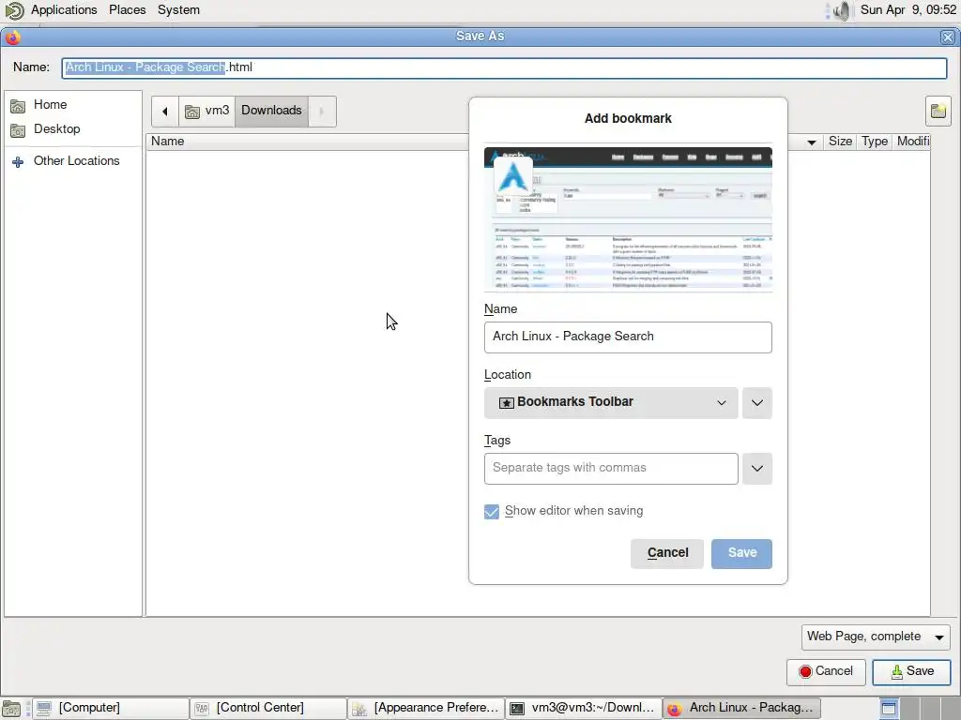Save the bookmark in Add bookmark panel
The image size is (961, 720).
coord(741,553)
